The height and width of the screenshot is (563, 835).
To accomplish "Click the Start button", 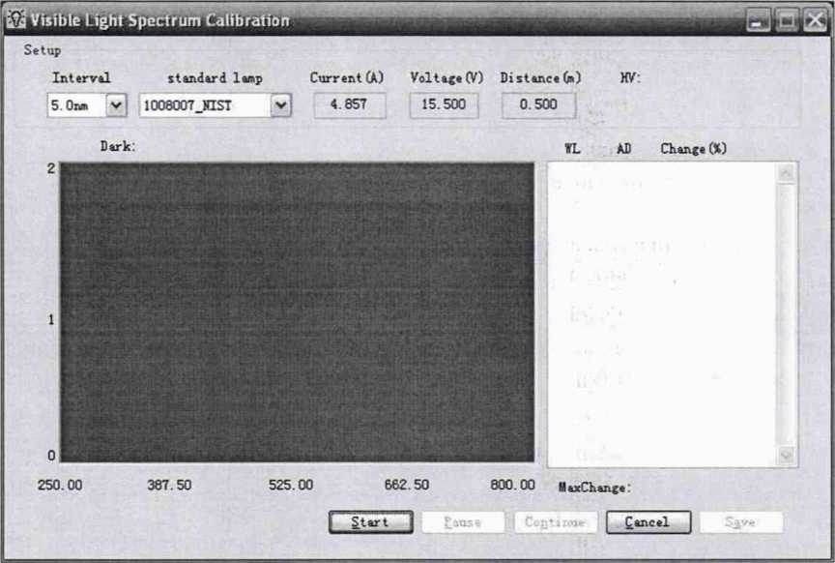I will click(x=371, y=522).
